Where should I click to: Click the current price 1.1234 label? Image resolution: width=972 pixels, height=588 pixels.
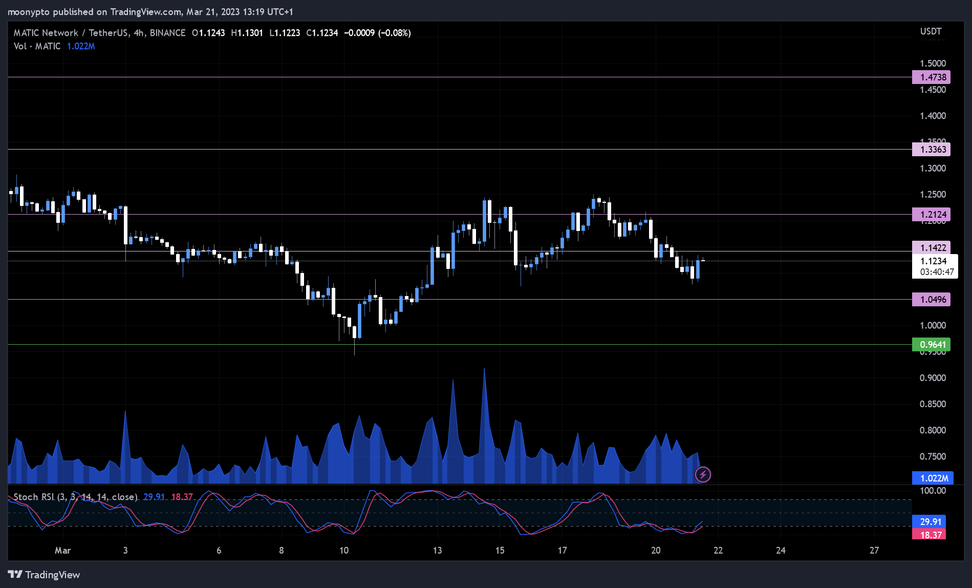(x=934, y=261)
